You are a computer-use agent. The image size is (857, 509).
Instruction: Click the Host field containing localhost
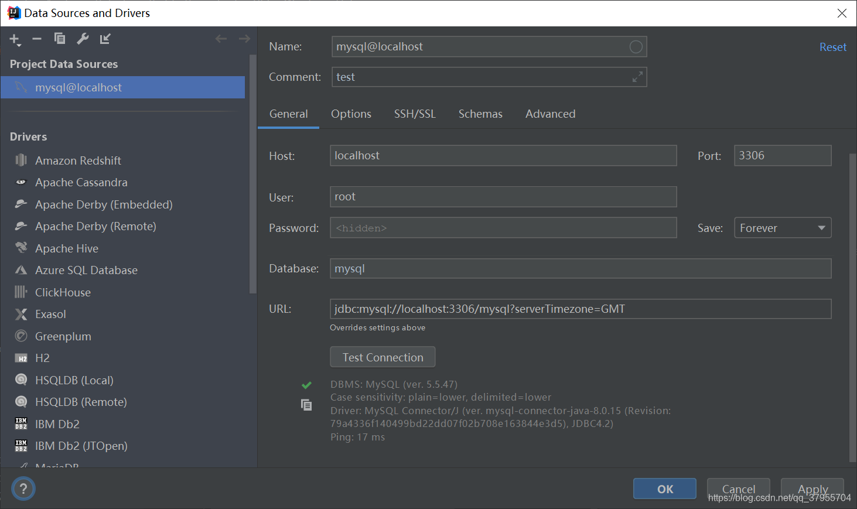[503, 155]
